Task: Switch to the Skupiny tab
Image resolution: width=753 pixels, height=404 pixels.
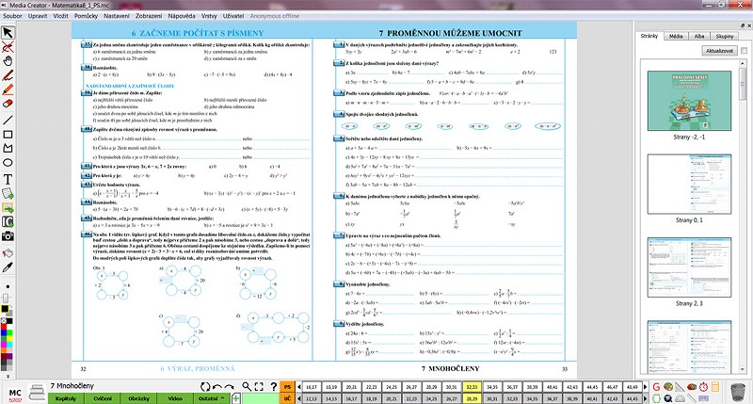Action: click(725, 36)
